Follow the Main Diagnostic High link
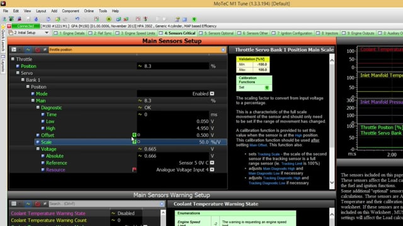This screenshot has width=403, height=226. (x=279, y=169)
